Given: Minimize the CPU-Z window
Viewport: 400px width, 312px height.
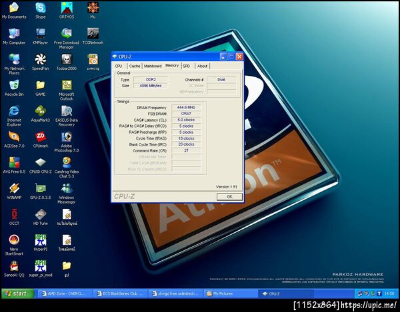Looking at the screenshot, I should pyautogui.click(x=223, y=57).
